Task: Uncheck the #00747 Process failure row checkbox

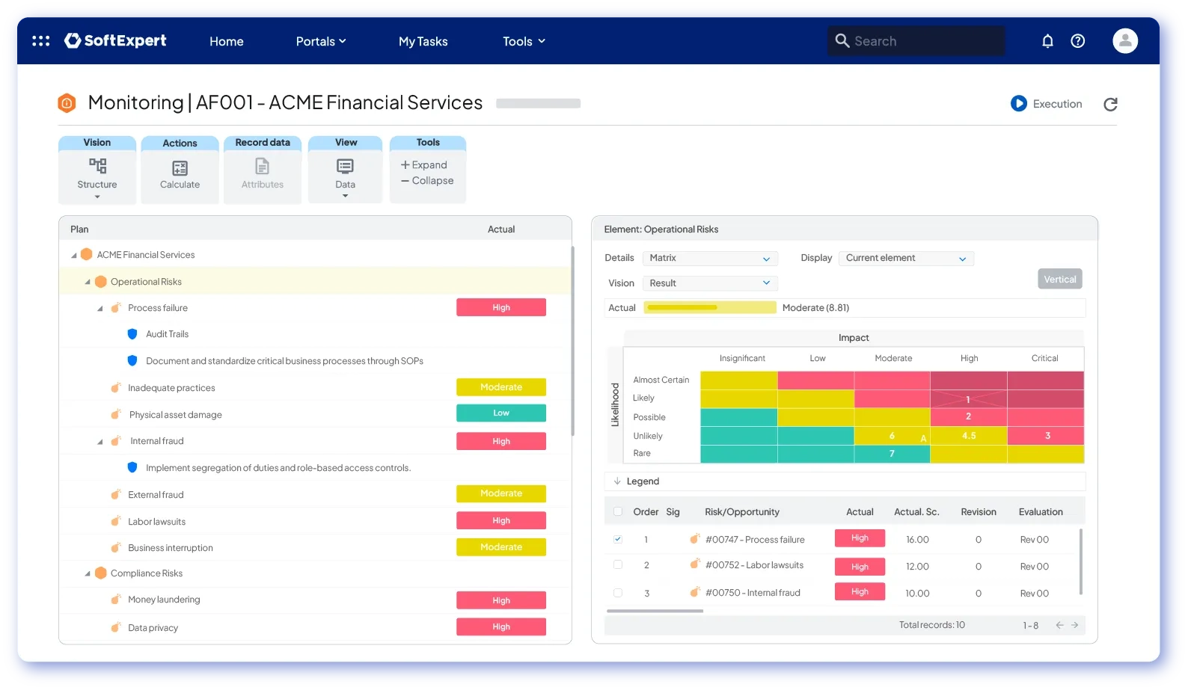Action: click(x=618, y=539)
